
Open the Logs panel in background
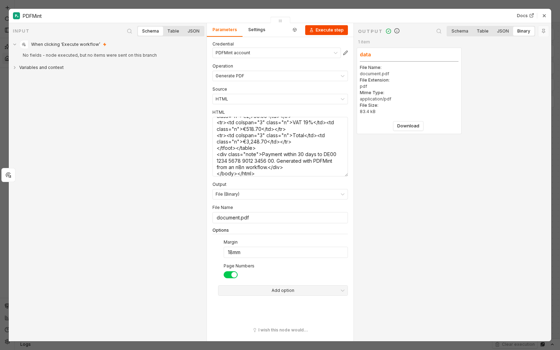[x=25, y=344]
